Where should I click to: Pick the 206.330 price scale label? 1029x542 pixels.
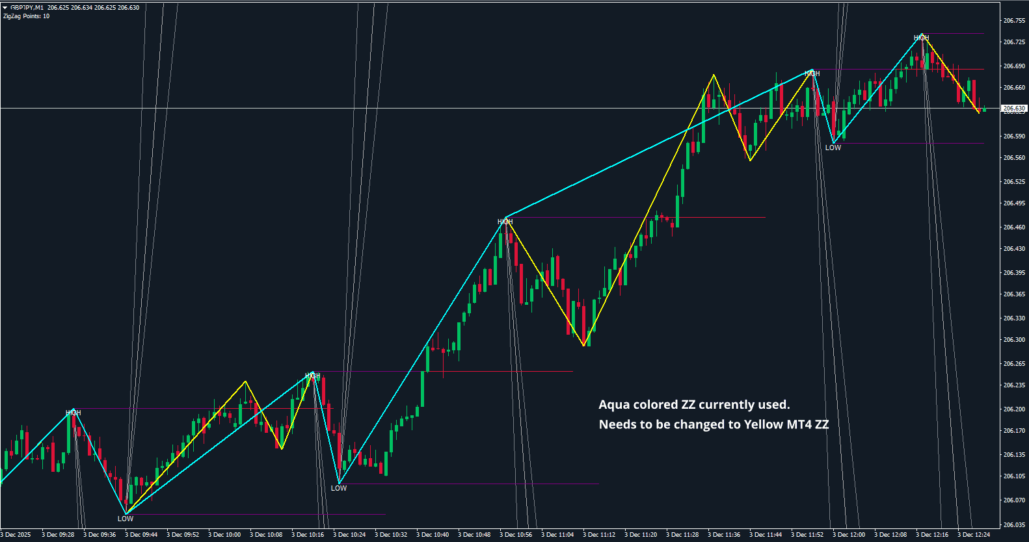click(1014, 318)
